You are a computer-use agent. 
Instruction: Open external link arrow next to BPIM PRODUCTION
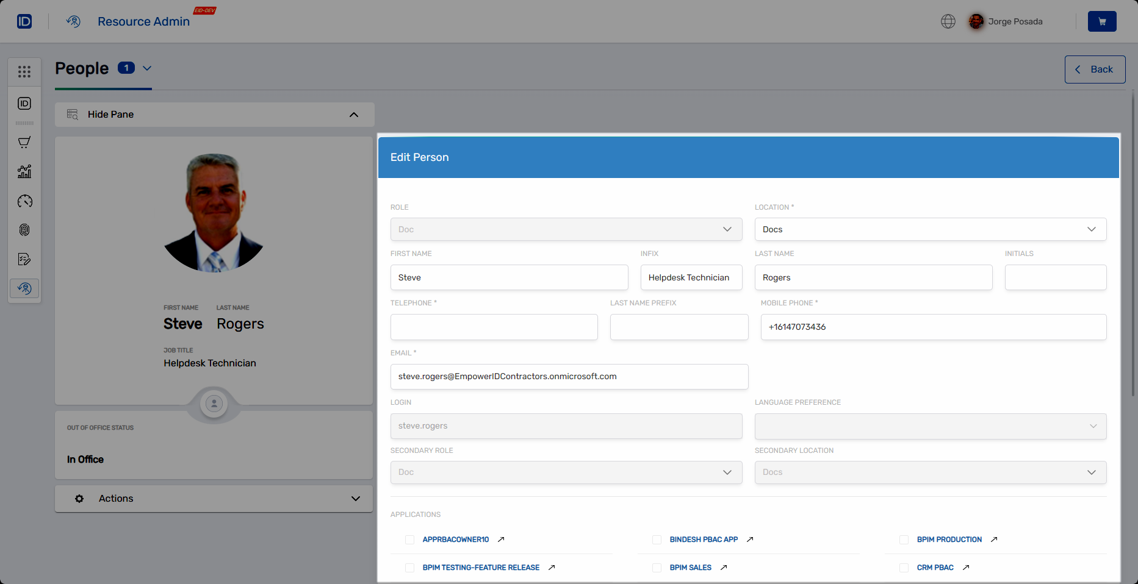tap(994, 539)
